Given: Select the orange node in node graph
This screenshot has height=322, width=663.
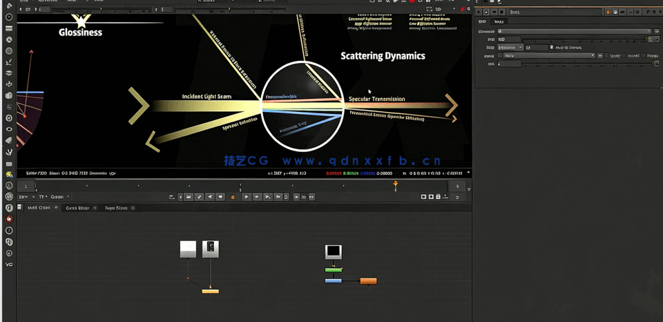Looking at the screenshot, I should pyautogui.click(x=368, y=281).
